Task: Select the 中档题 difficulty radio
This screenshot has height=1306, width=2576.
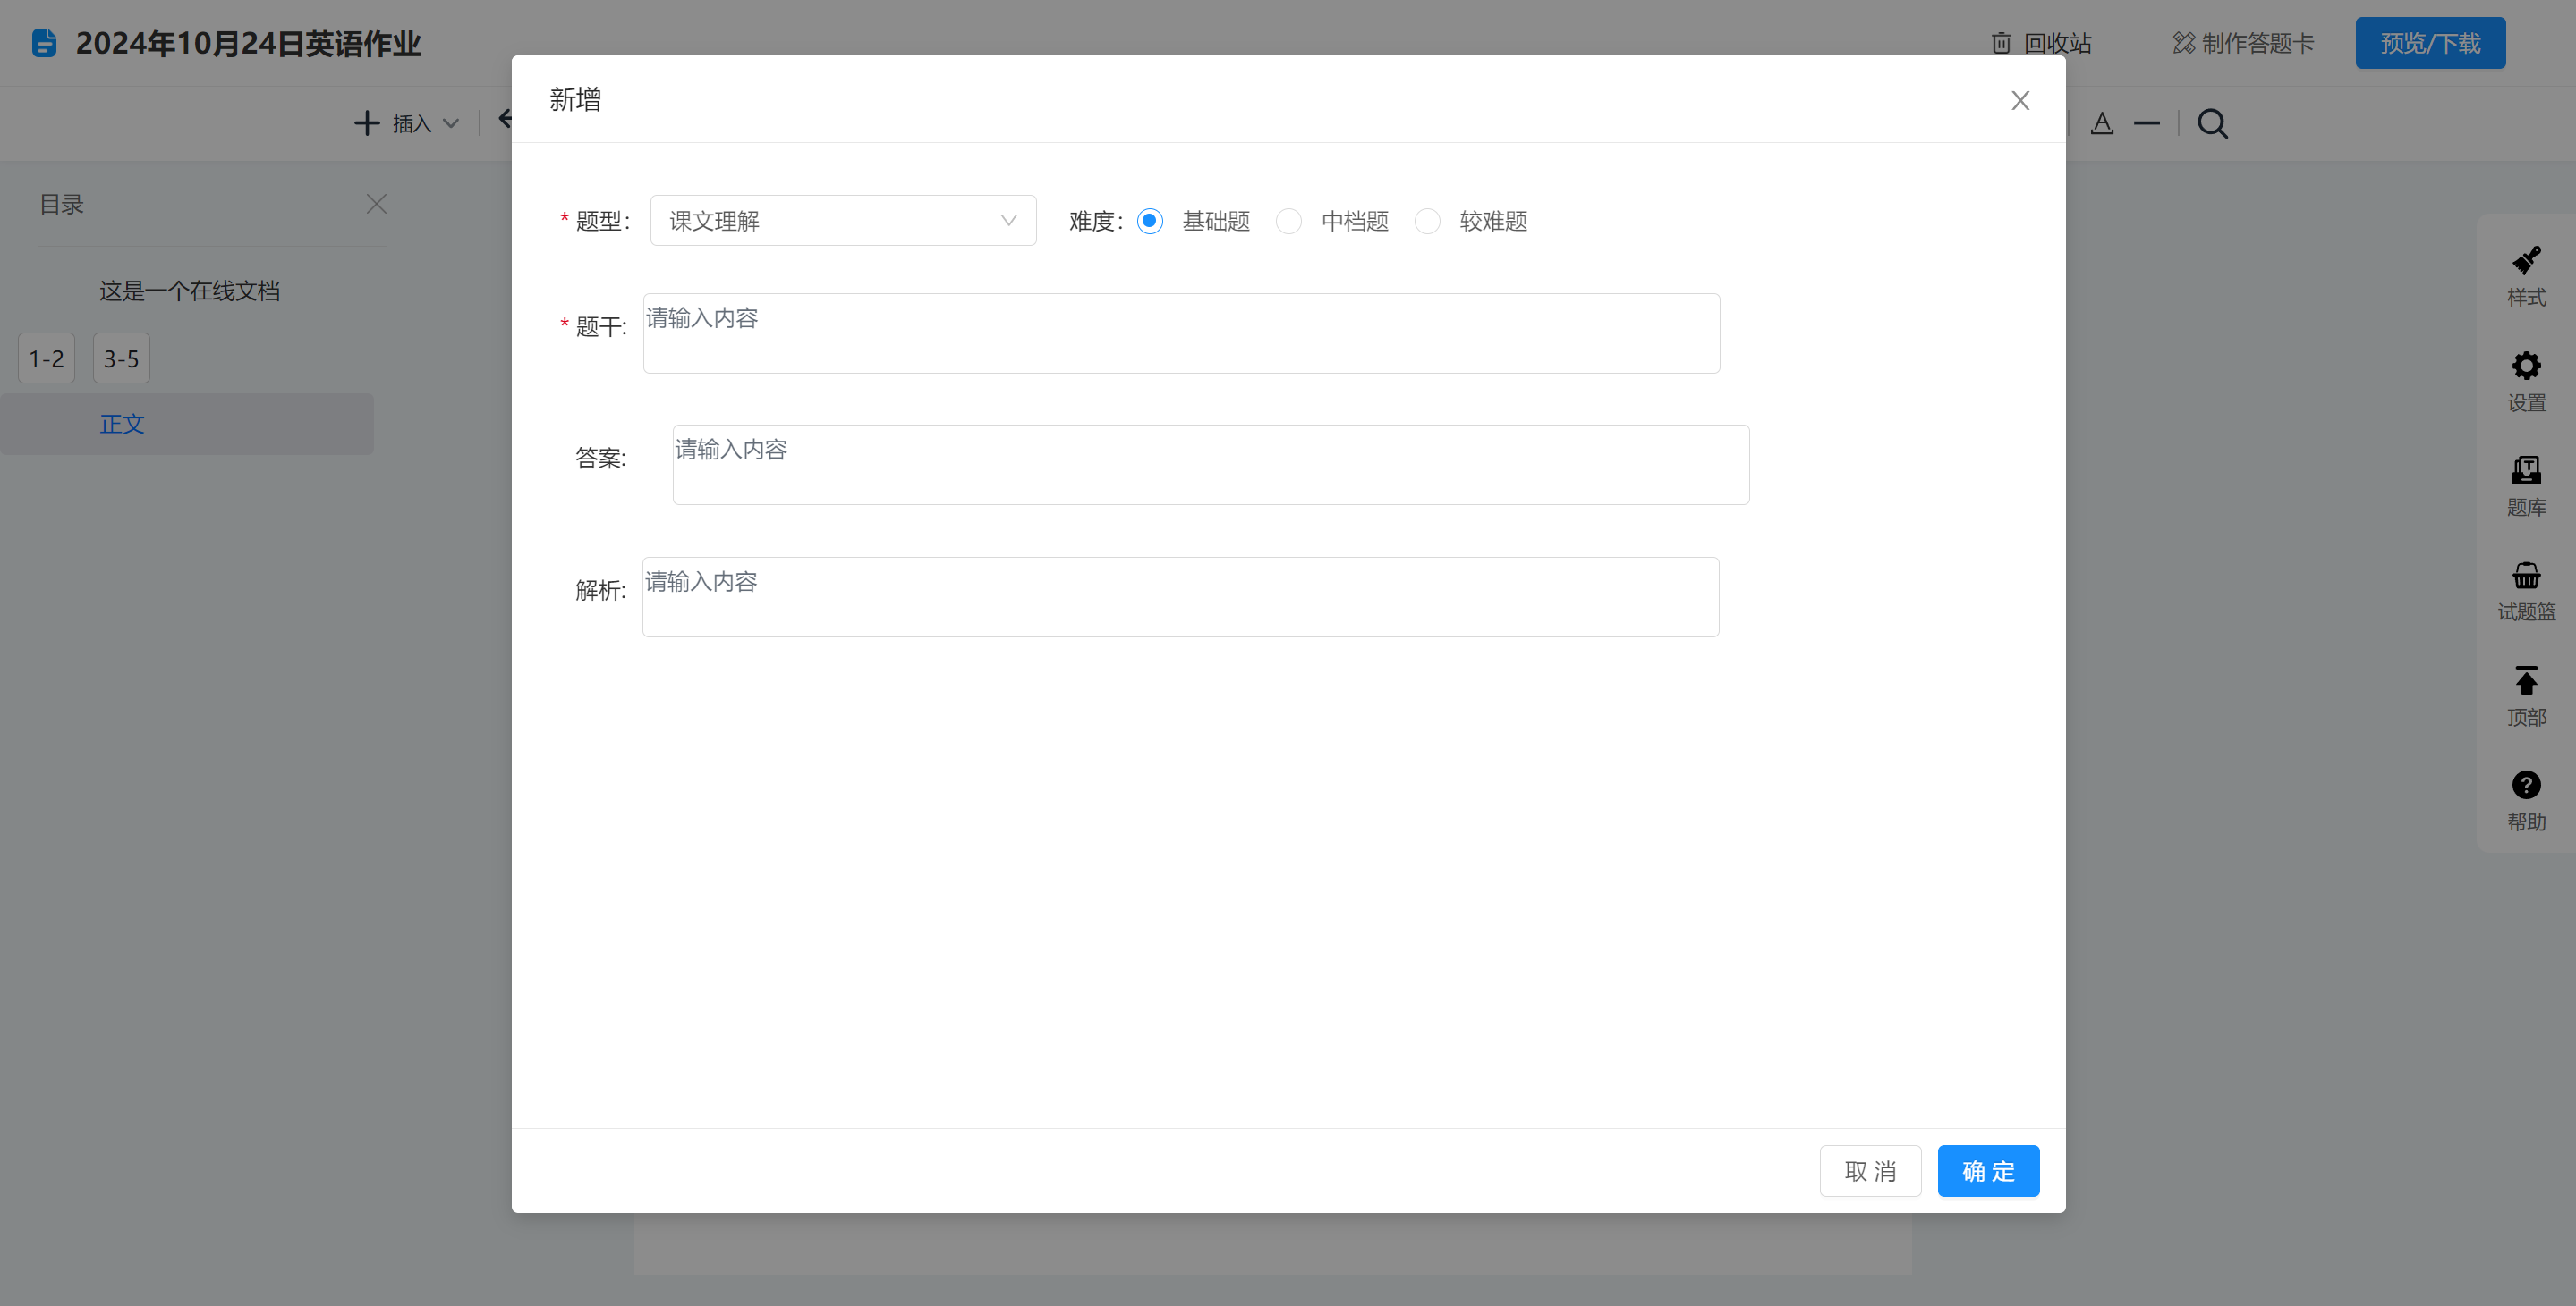Action: pos(1288,221)
